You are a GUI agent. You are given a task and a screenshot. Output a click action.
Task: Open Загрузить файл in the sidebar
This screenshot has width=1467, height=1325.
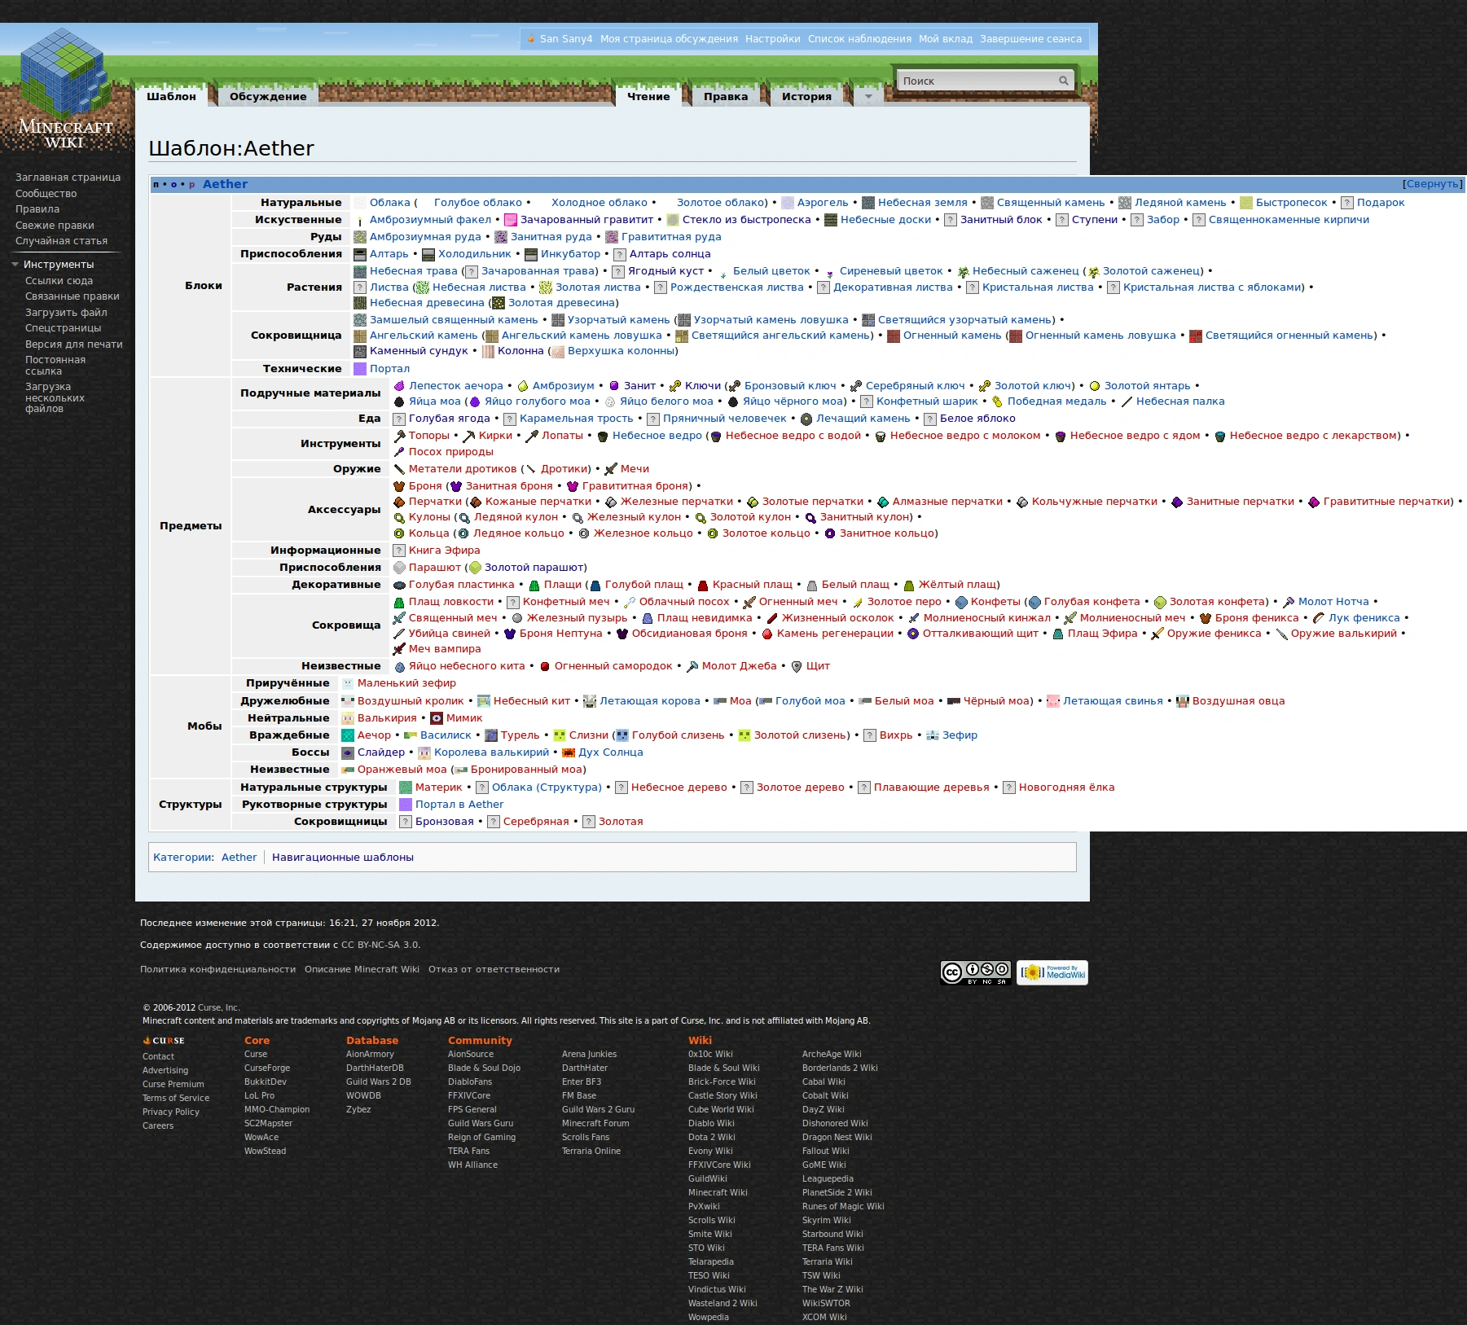[66, 313]
